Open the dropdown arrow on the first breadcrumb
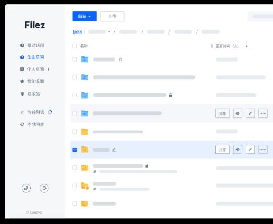The width and height of the screenshot is (273, 224). [x=109, y=32]
